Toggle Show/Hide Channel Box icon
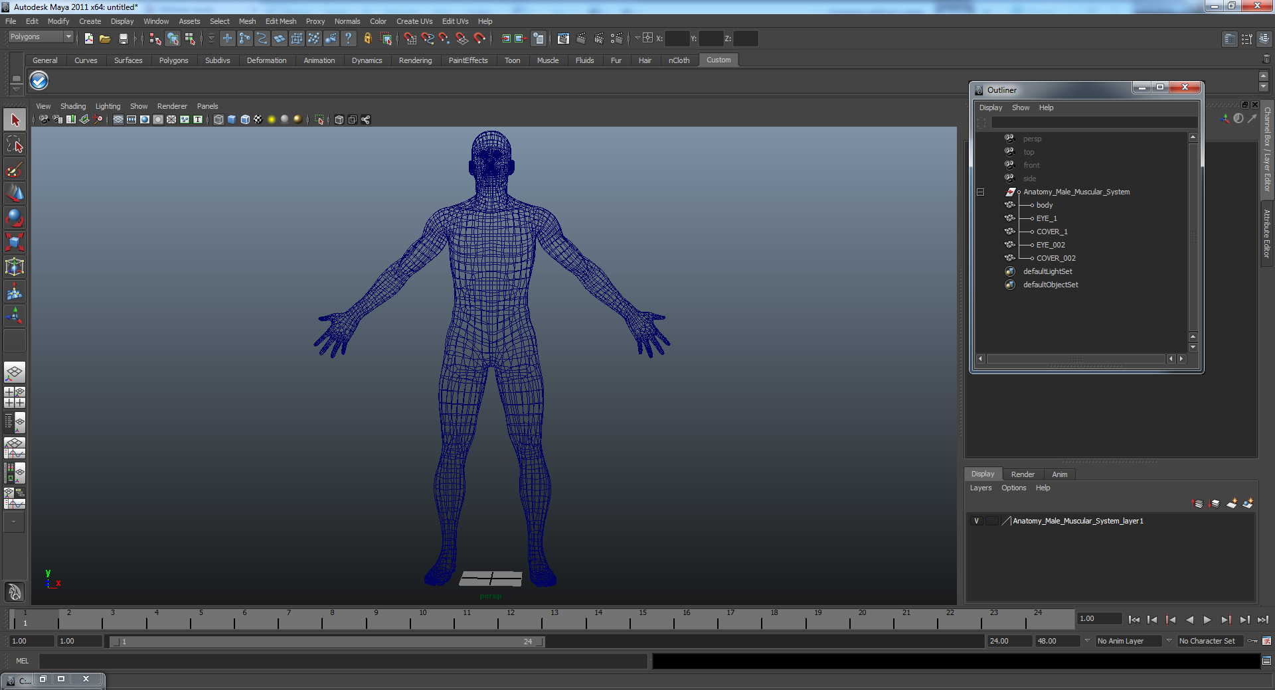Viewport: 1275px width, 690px height. point(1264,39)
